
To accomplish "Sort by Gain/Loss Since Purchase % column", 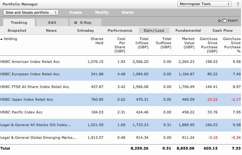I will point(232,45).
